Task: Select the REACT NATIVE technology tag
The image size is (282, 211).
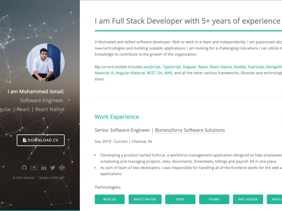Action: (x=145, y=199)
